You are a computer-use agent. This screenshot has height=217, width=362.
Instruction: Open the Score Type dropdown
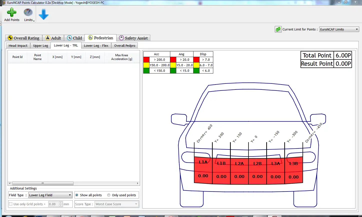point(116,204)
